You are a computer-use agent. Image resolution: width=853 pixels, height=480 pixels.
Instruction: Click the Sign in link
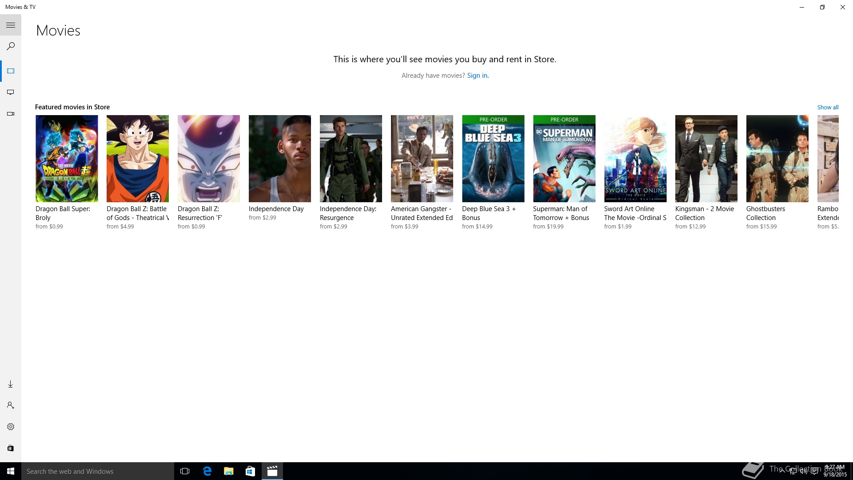click(478, 76)
